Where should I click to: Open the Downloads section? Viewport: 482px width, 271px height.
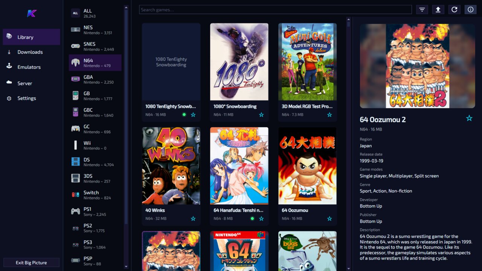point(31,52)
